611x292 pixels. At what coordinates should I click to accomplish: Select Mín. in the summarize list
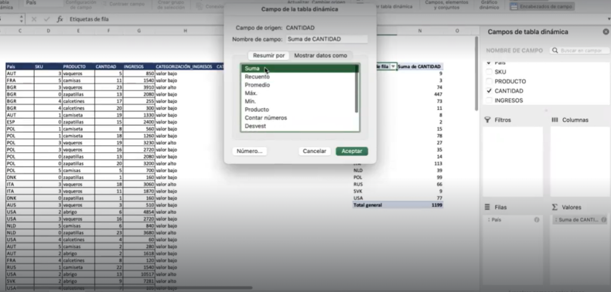(298, 101)
